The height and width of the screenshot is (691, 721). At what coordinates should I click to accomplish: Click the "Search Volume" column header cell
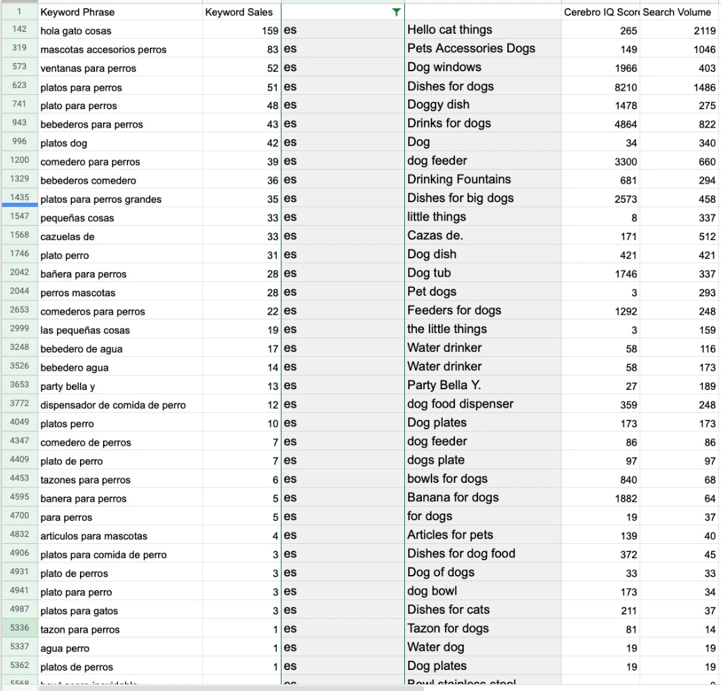pyautogui.click(x=678, y=12)
